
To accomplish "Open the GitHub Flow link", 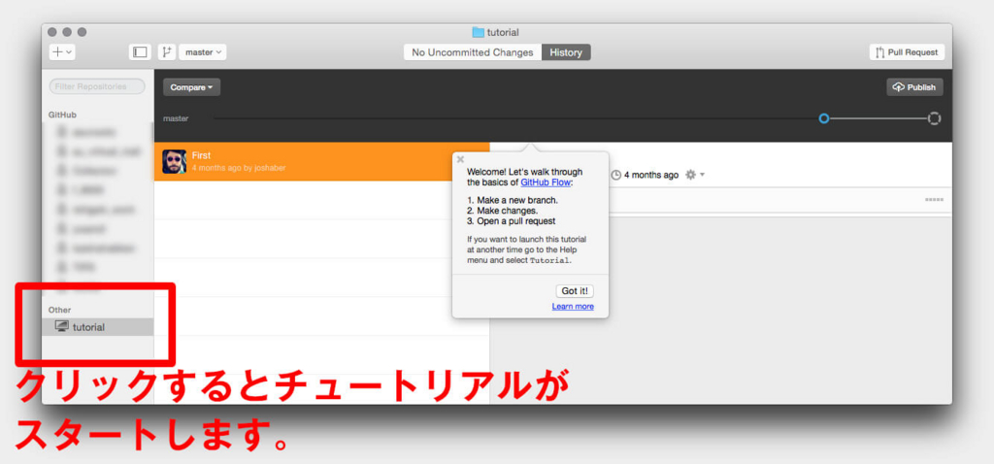I will (546, 182).
